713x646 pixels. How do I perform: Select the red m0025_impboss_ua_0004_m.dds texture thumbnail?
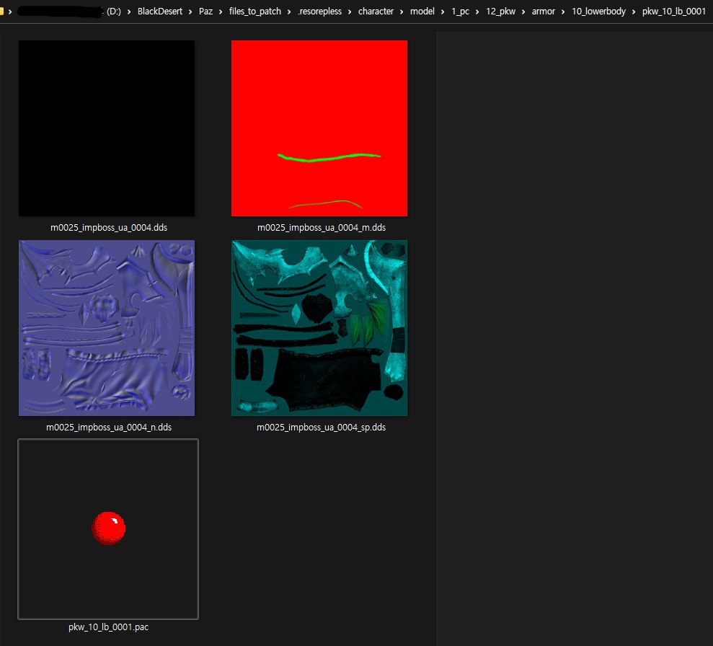(x=319, y=128)
